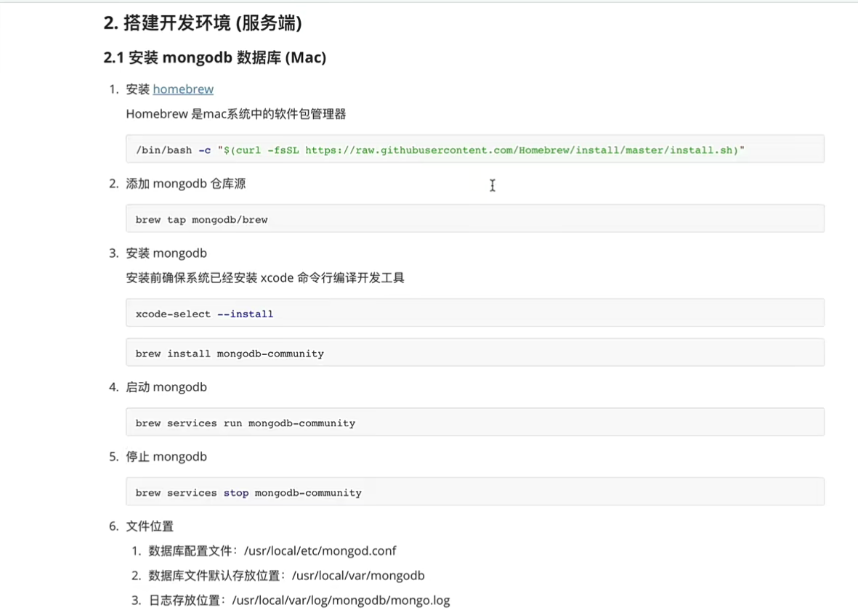Click the /usr/local/var/mongodb storage path line
Viewport: 858px width, 615px height.
click(286, 576)
